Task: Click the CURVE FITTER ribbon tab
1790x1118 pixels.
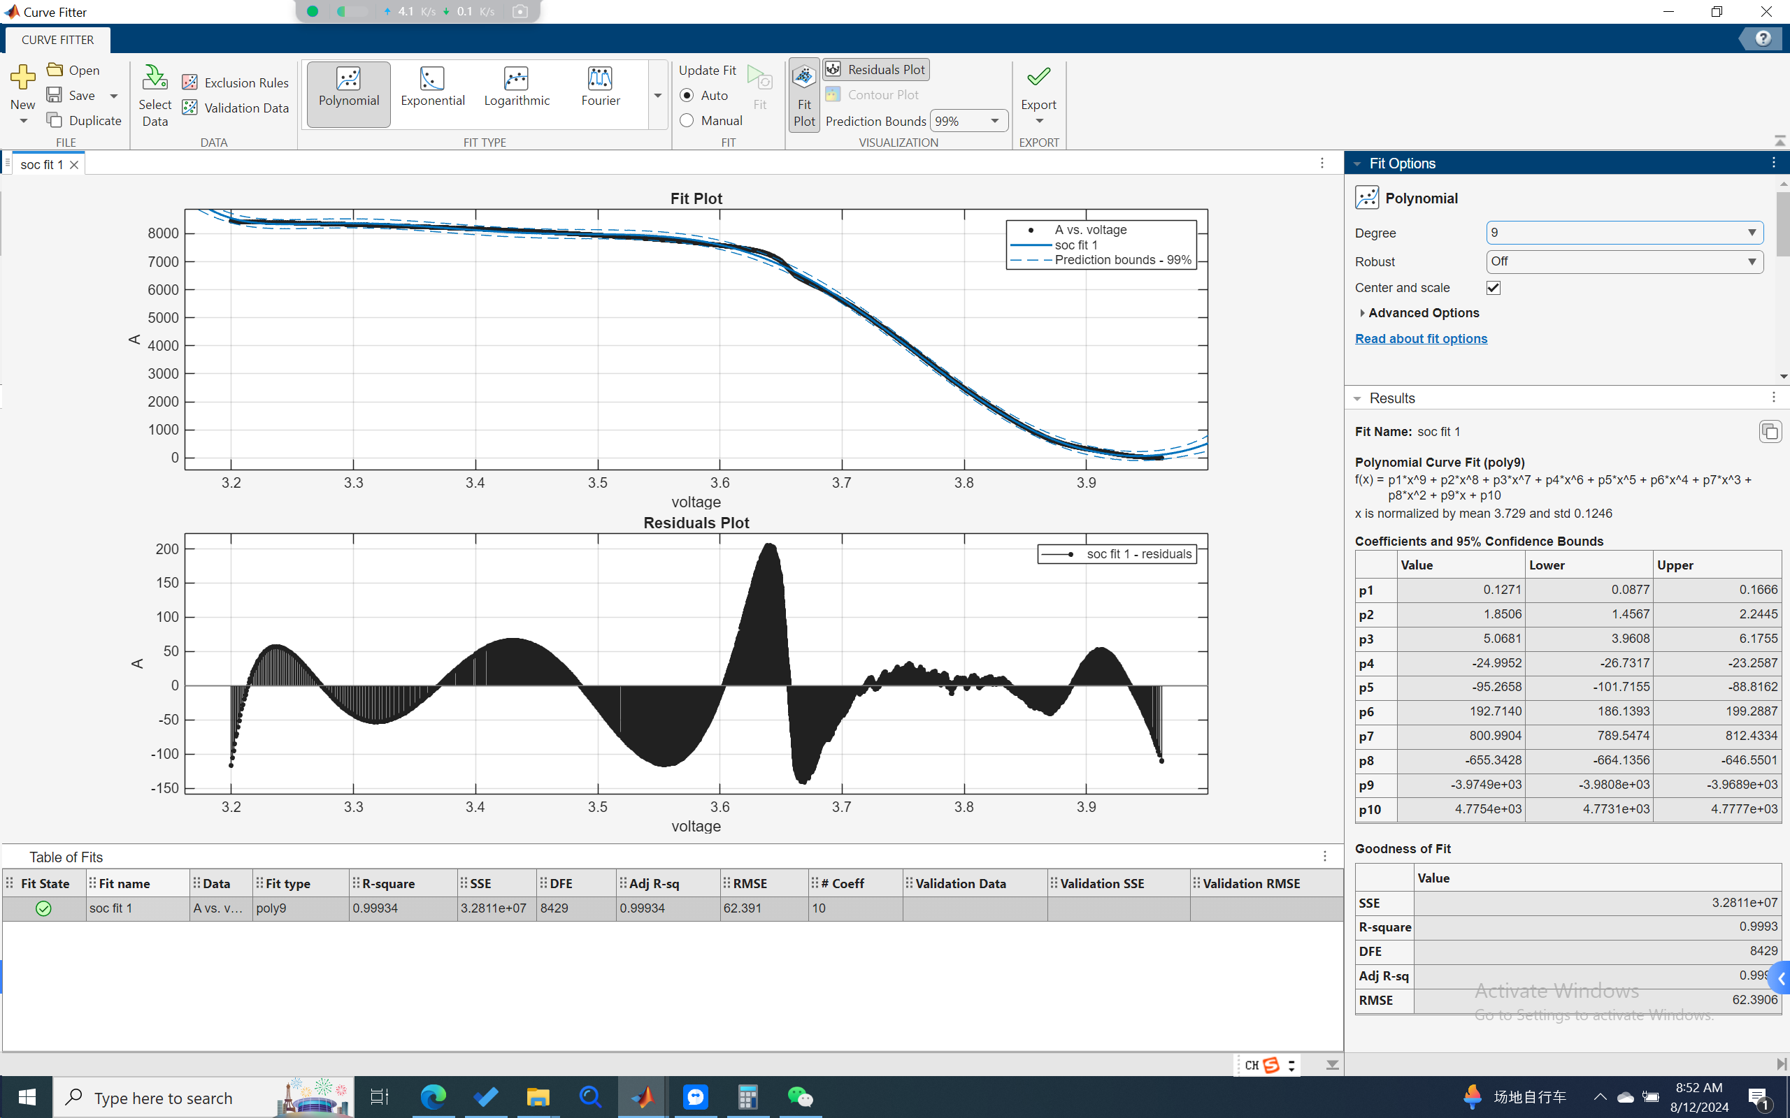Action: 58,40
